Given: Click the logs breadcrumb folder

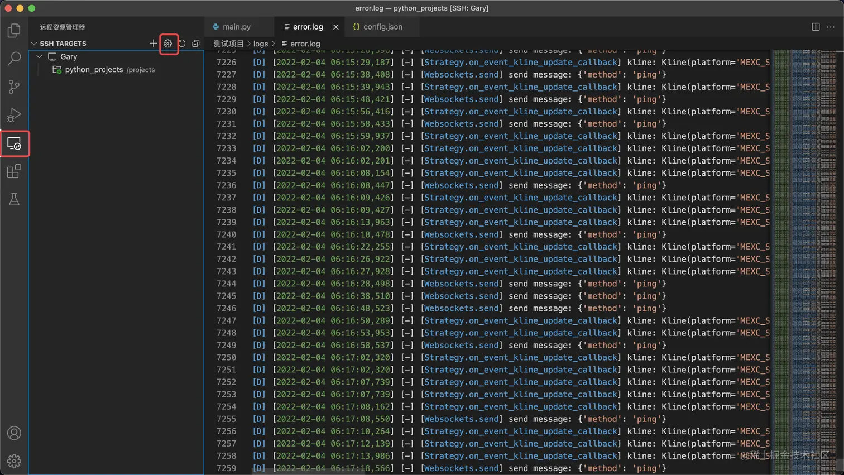Looking at the screenshot, I should tap(261, 44).
